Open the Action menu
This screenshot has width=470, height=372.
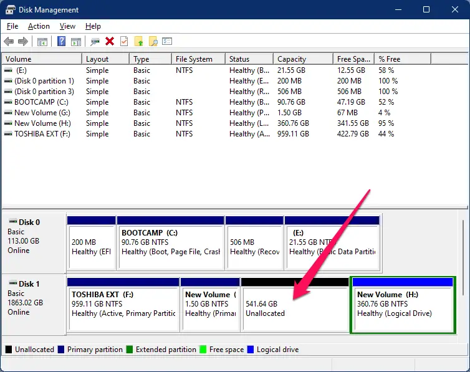click(39, 26)
